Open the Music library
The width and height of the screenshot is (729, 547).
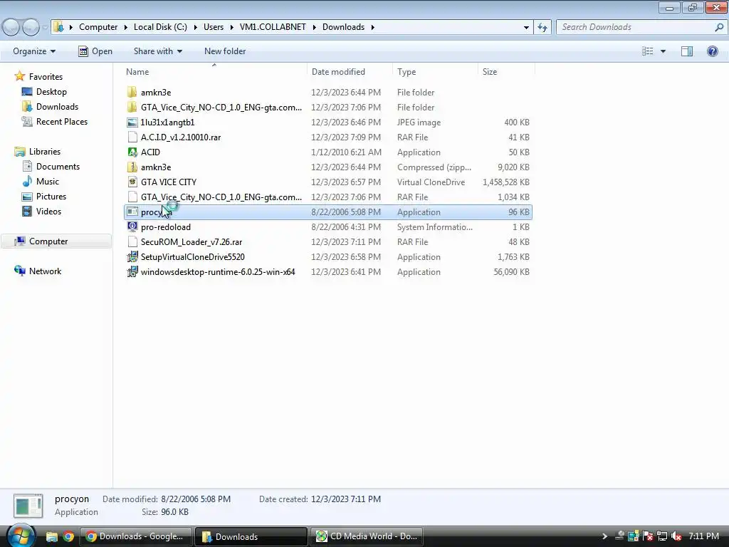pyautogui.click(x=41, y=182)
